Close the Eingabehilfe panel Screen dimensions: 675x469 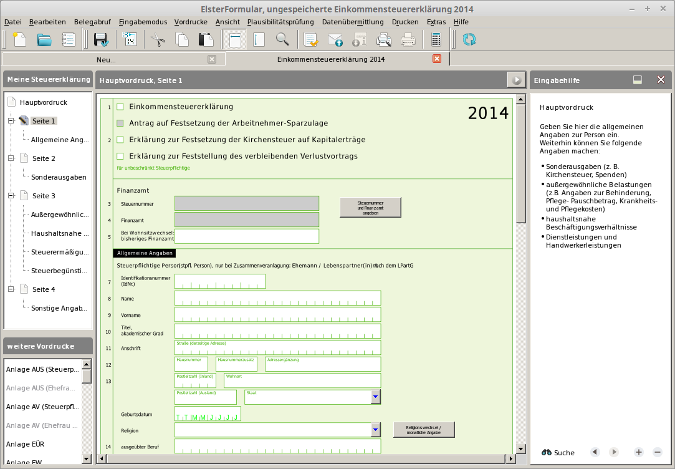tap(661, 80)
